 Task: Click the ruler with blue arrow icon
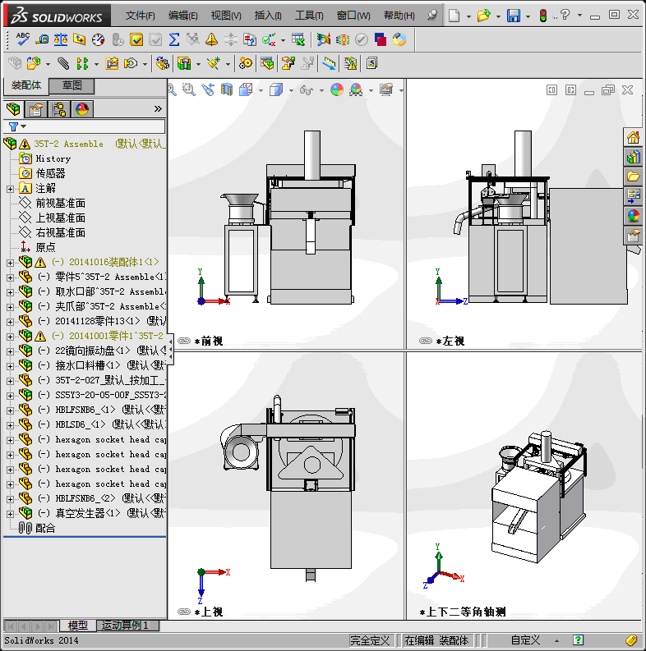tap(329, 63)
